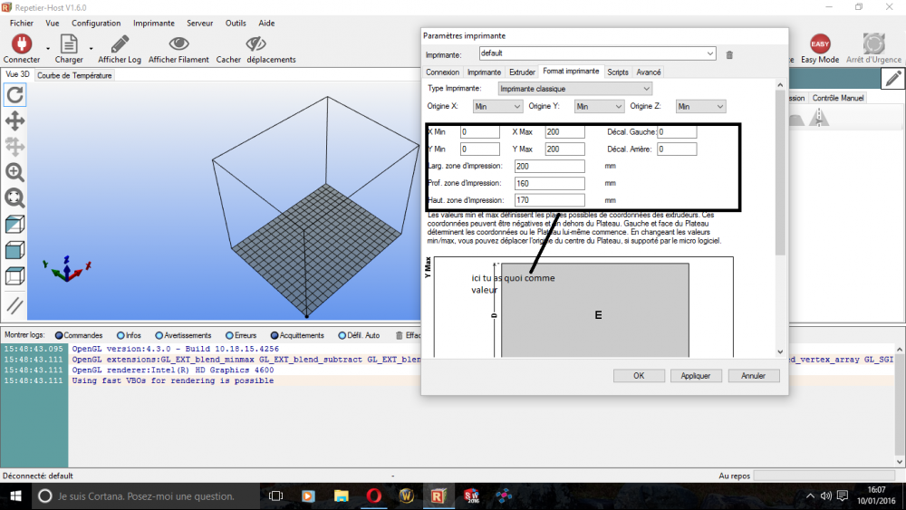Delete printer config with trash icon

(729, 55)
